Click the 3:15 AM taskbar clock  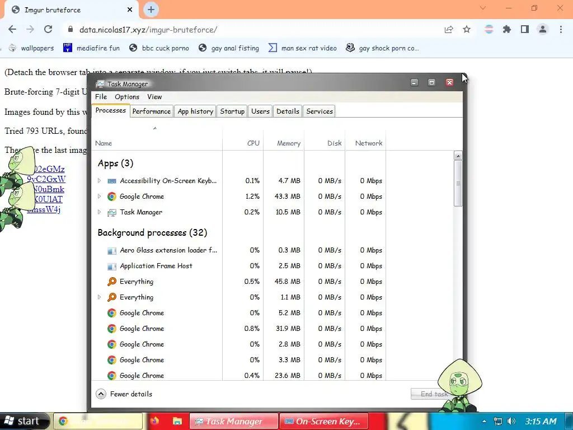coord(541,421)
